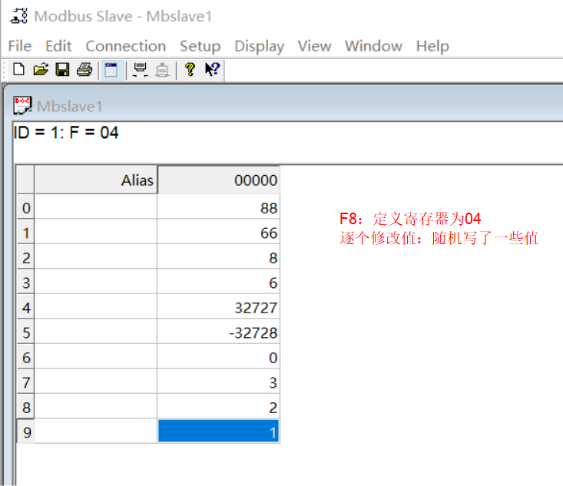Click the Alias cell in row 9
The width and height of the screenshot is (563, 486).
(96, 431)
